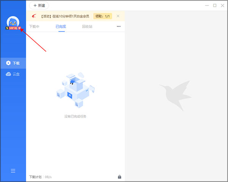Open the hamburger main menu
The width and height of the screenshot is (228, 182).
pyautogui.click(x=13, y=171)
